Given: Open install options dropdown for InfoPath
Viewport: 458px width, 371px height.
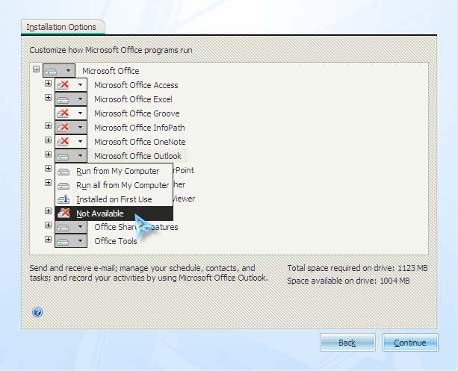Looking at the screenshot, I should [x=71, y=127].
